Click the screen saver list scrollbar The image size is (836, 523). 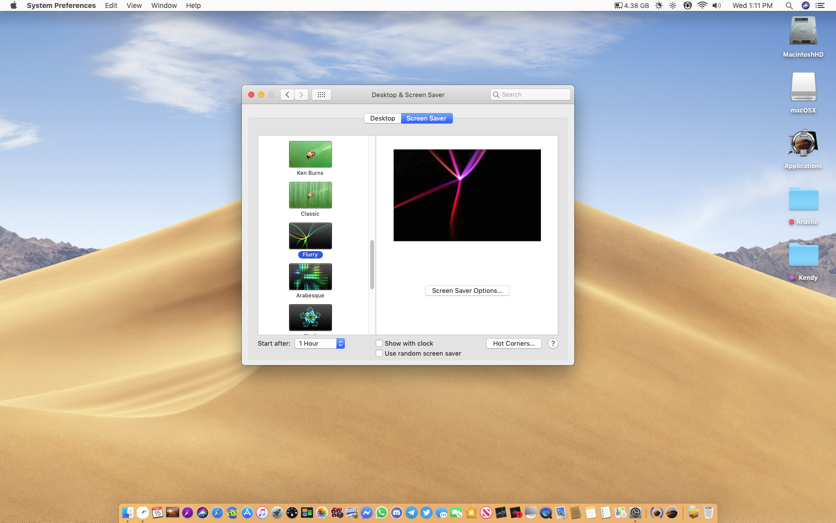click(372, 264)
